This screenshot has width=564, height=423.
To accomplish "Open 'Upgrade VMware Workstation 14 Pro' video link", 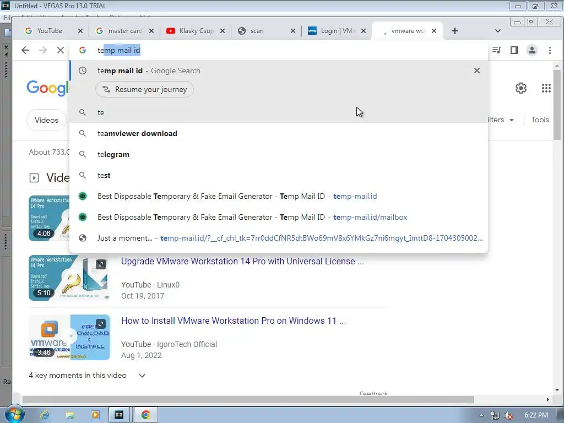I will pyautogui.click(x=242, y=261).
